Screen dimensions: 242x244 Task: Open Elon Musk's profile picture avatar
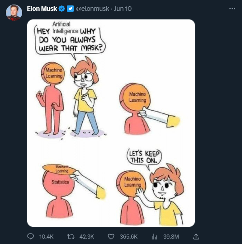point(14,13)
